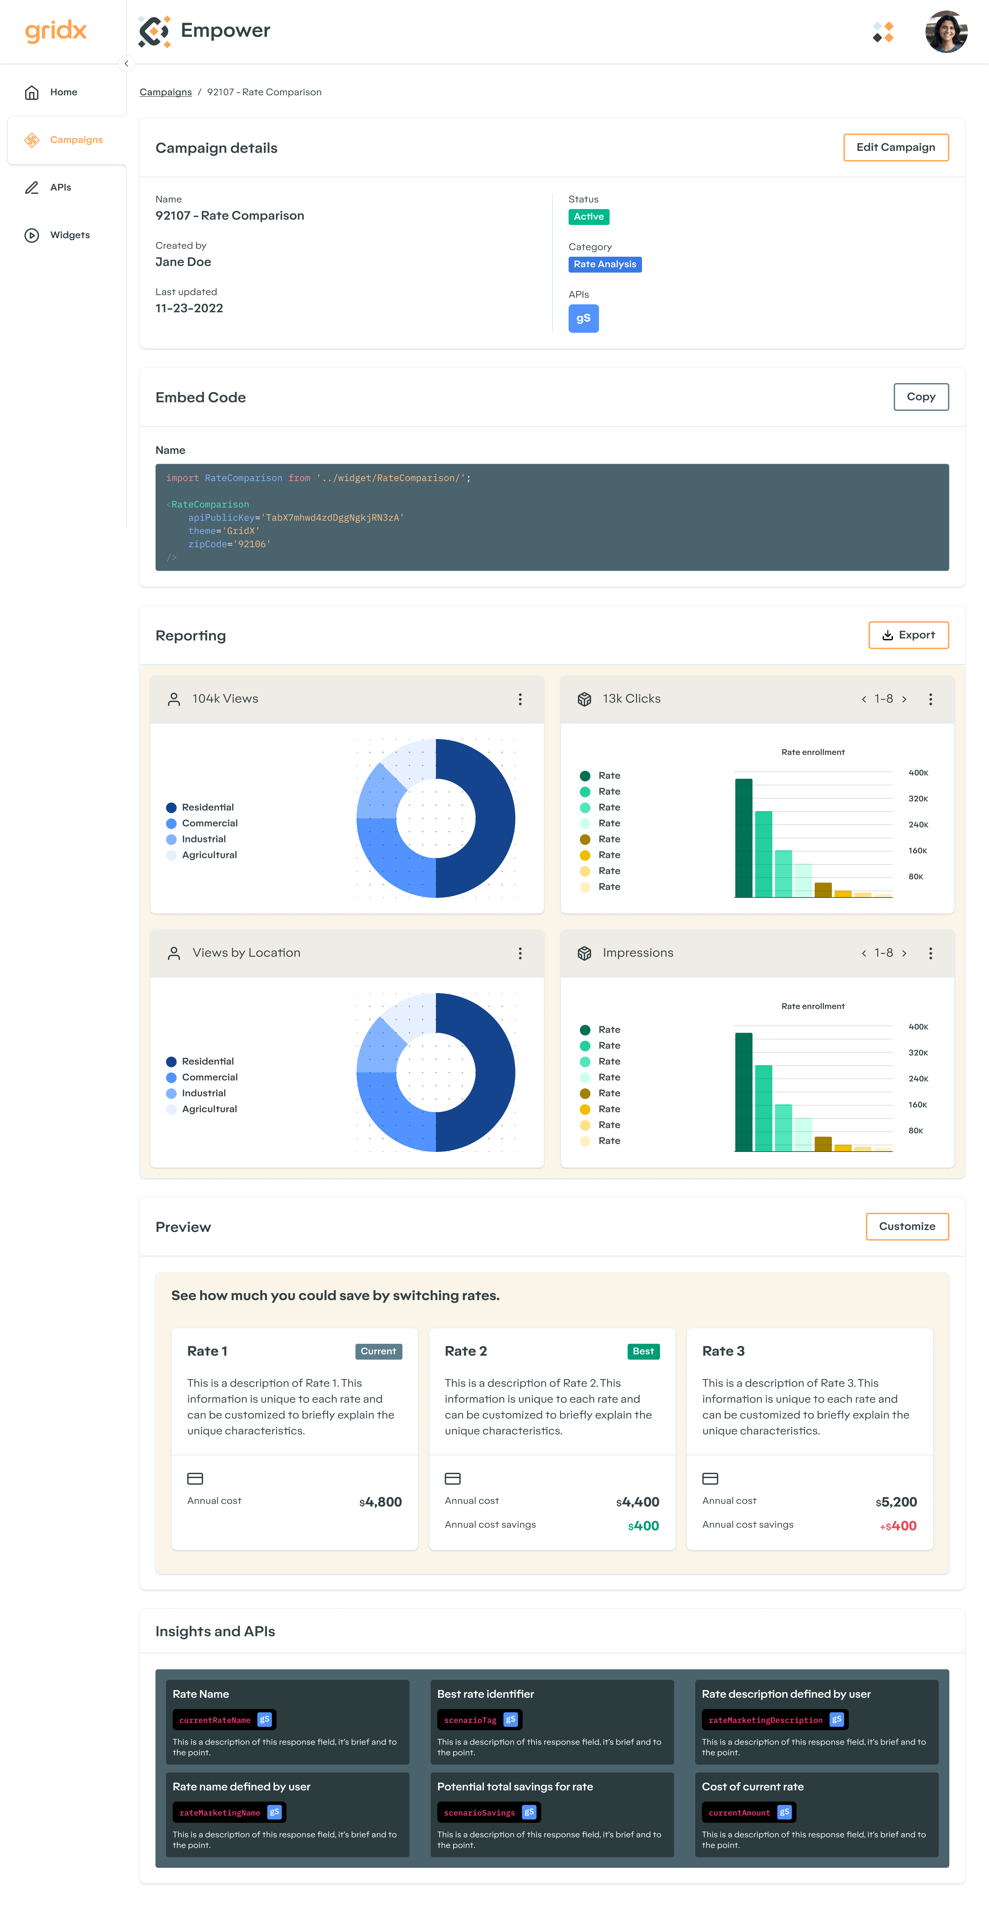Click the gS icon next to rateMarketingDescription
989x1926 pixels.
[x=837, y=1720]
